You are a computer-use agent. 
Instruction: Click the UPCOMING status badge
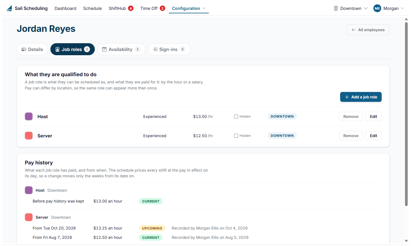click(x=152, y=228)
